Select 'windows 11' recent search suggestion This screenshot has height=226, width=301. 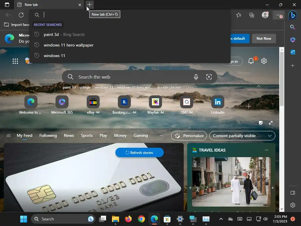click(x=130, y=56)
